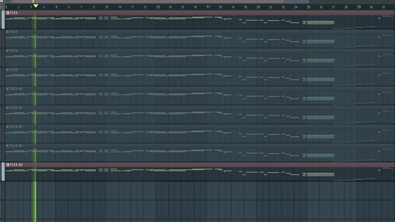Jump to bar 5 on the ruler
The width and height of the screenshot is (395, 222).
click(x=56, y=7)
